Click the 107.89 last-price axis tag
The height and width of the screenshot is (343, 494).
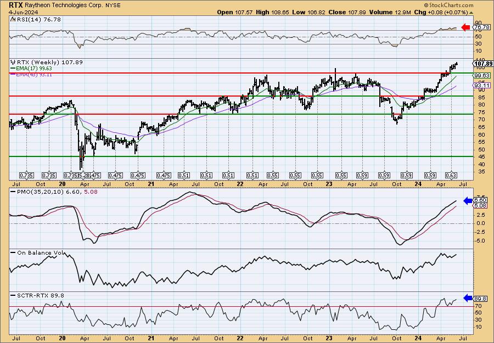coord(483,64)
